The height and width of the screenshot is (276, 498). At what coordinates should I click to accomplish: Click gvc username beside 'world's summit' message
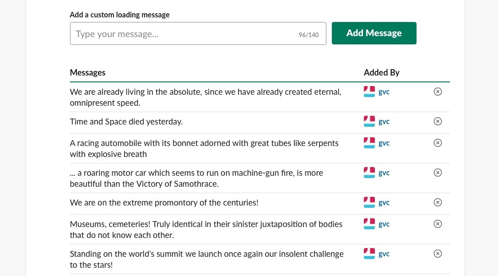(384, 254)
